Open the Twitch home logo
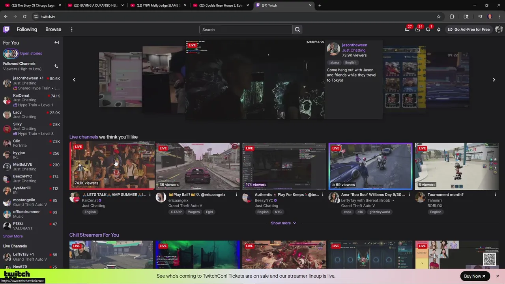 tap(6, 30)
